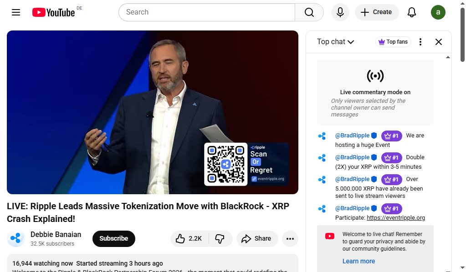Click 'Live commentary mode on' heading
This screenshot has height=272, width=466.
(375, 92)
